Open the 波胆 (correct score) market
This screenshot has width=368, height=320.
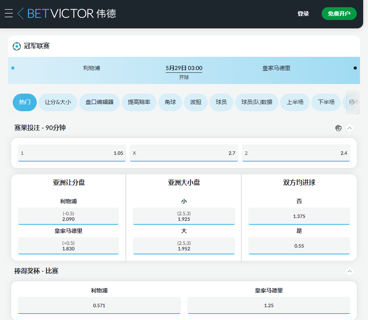tap(195, 102)
